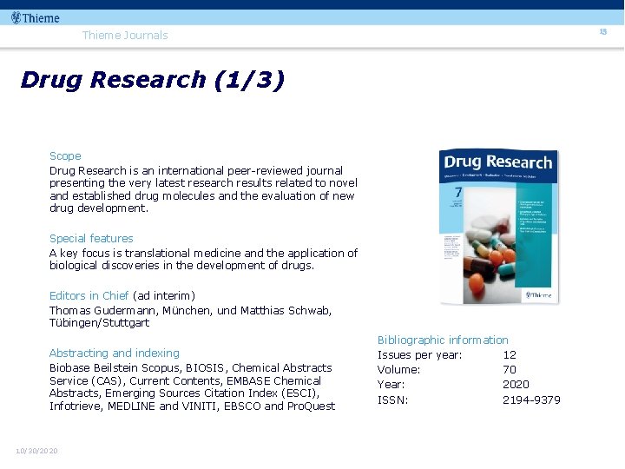Click the text 'Tübingen/Stuttgart'
Viewport: 625px width, 469px height.
(99, 322)
